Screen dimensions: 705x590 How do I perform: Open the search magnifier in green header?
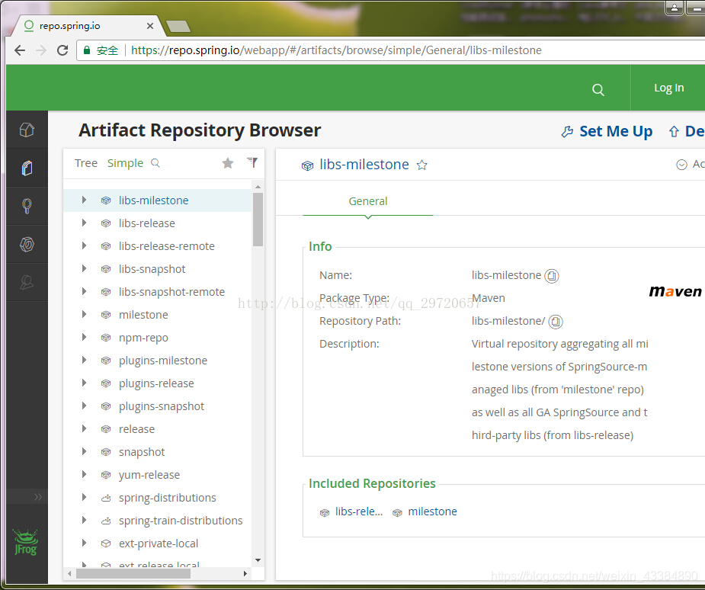point(598,89)
